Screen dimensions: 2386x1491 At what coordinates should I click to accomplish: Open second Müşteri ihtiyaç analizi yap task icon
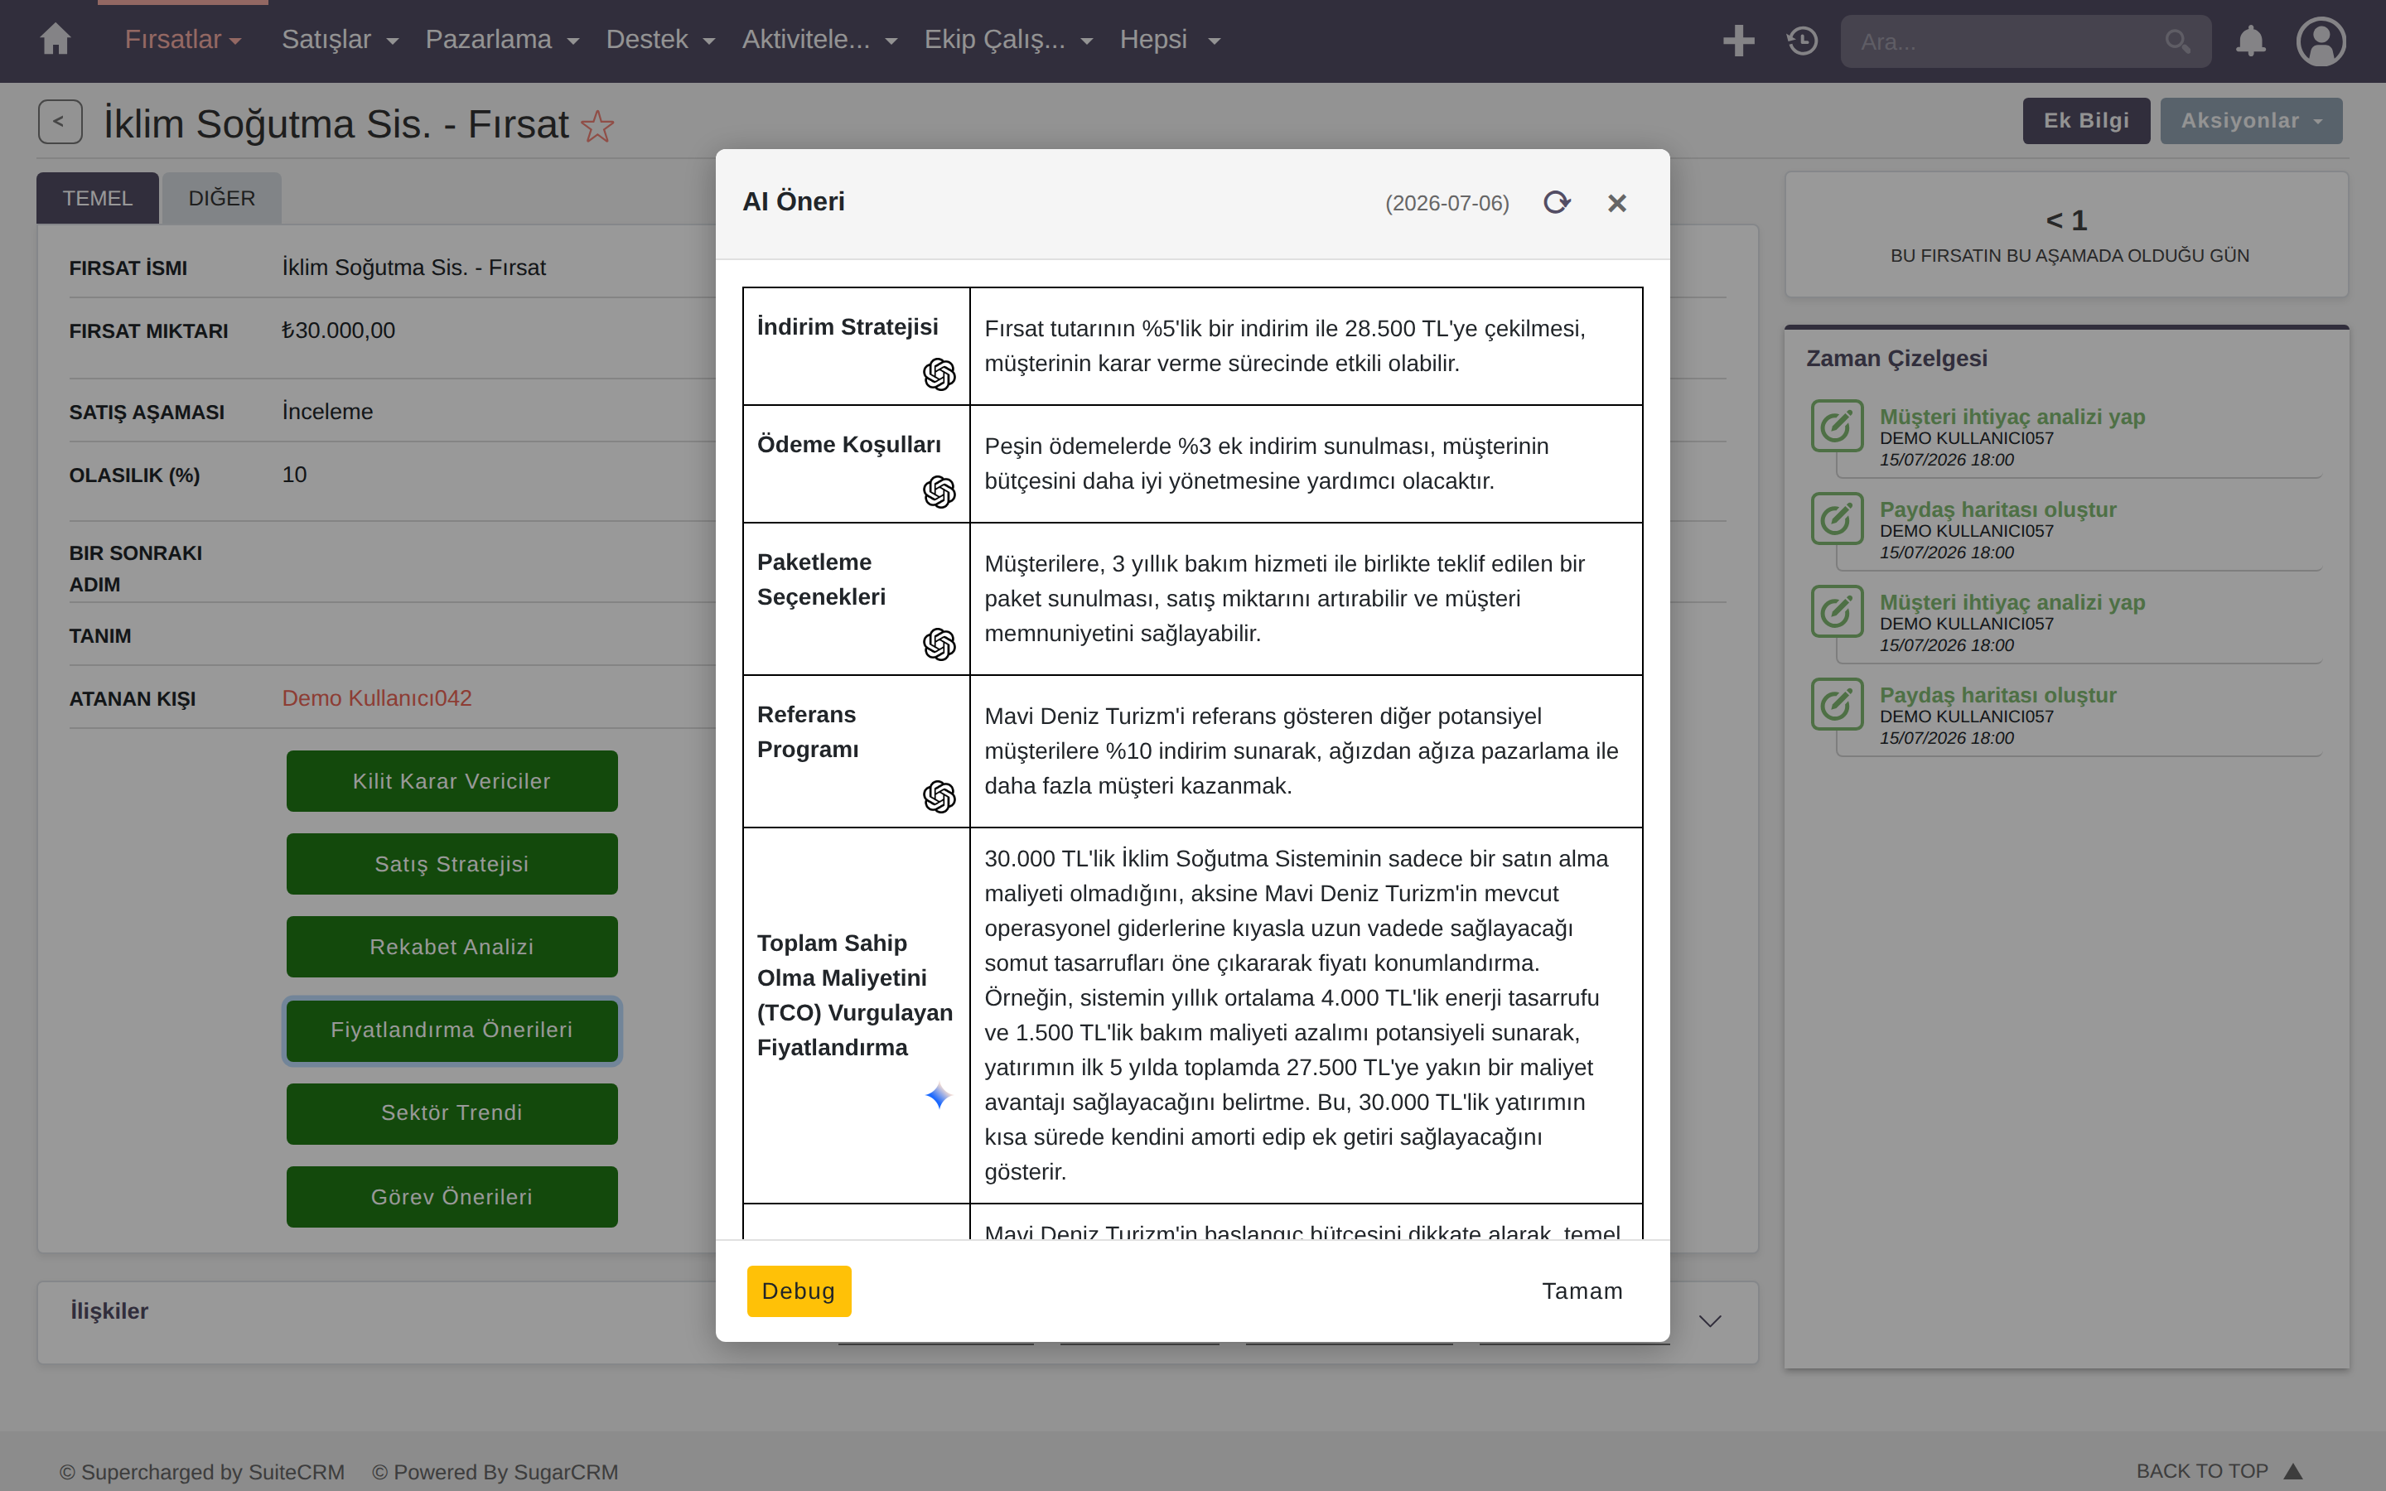click(x=1837, y=611)
